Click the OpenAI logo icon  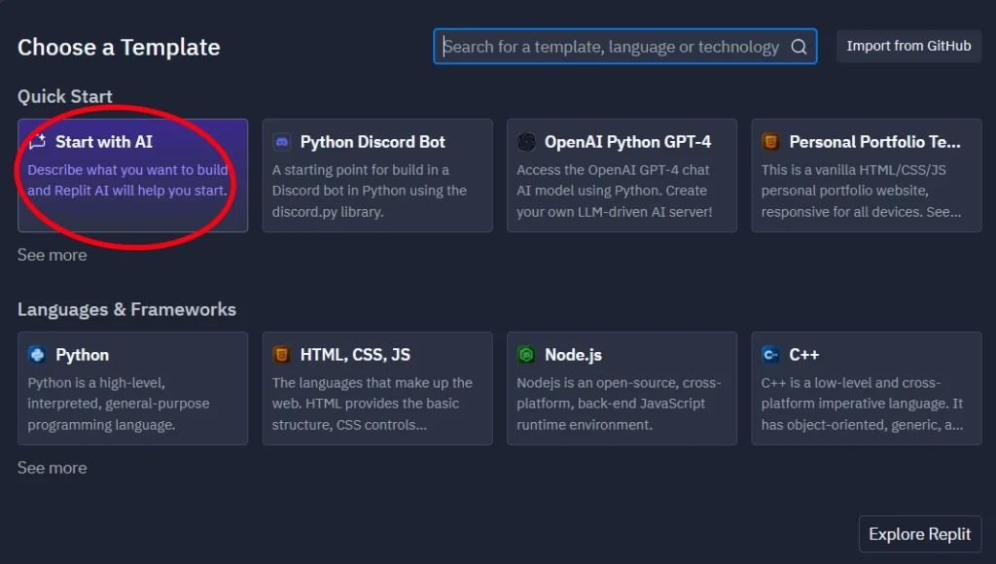coord(526,142)
